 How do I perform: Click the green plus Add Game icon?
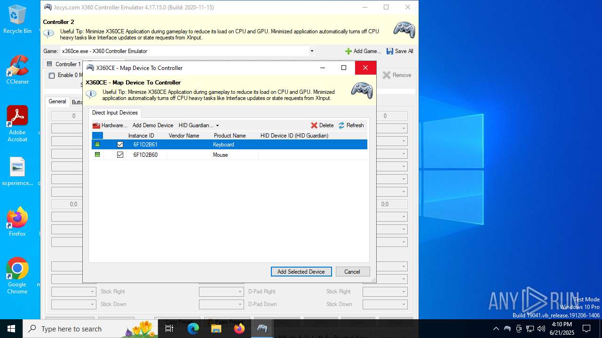[x=349, y=51]
